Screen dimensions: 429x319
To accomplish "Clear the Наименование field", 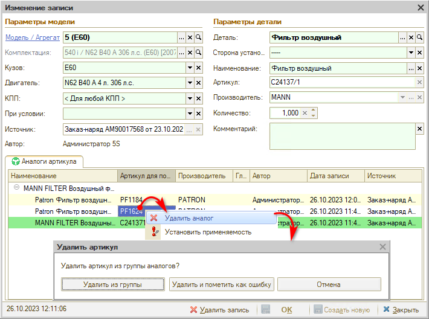I will coord(419,68).
